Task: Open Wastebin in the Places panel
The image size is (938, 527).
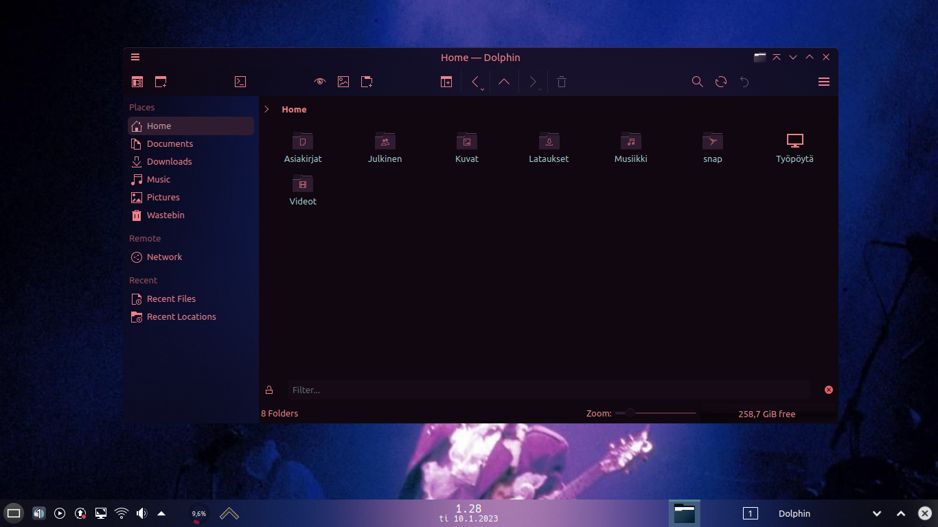Action: point(191,215)
